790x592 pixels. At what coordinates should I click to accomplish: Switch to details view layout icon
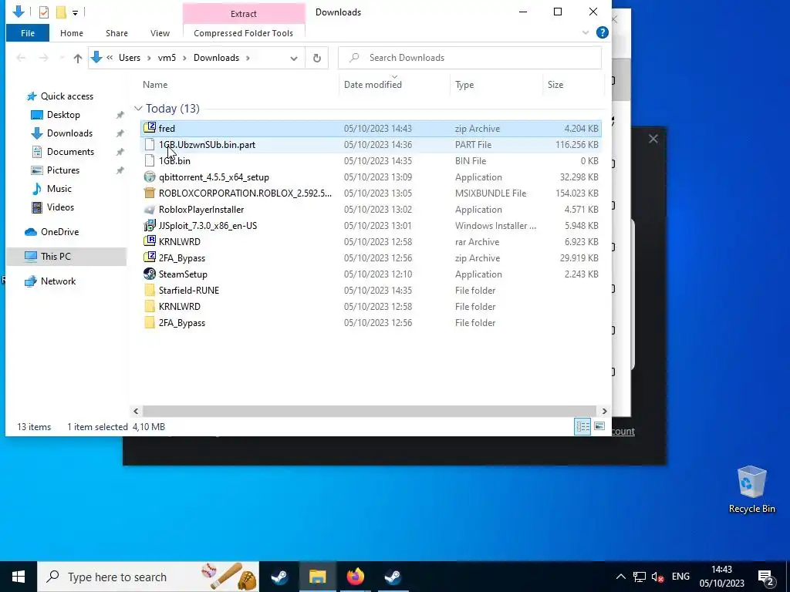click(x=583, y=427)
